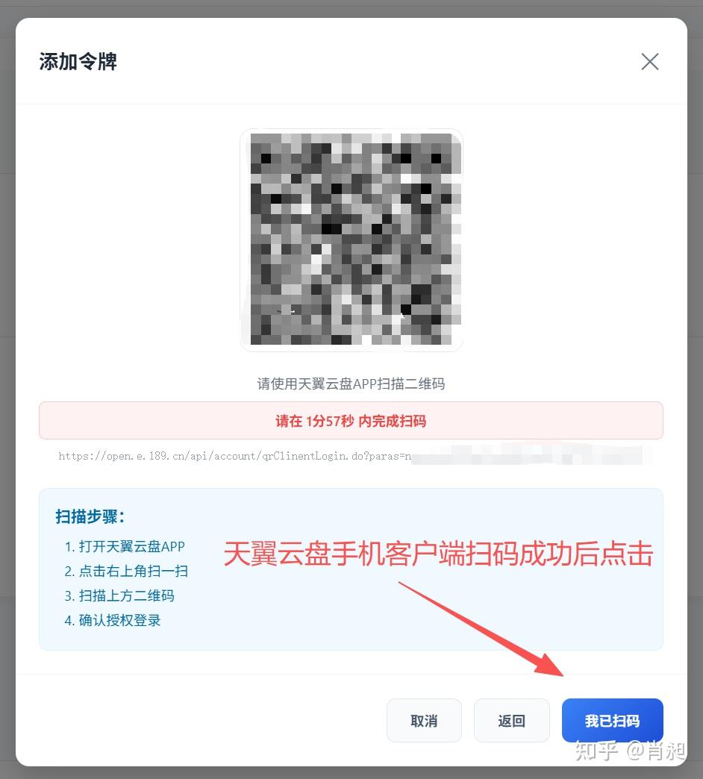Viewport: 703px width, 779px height.
Task: Click the blurred QR code image
Action: (351, 240)
